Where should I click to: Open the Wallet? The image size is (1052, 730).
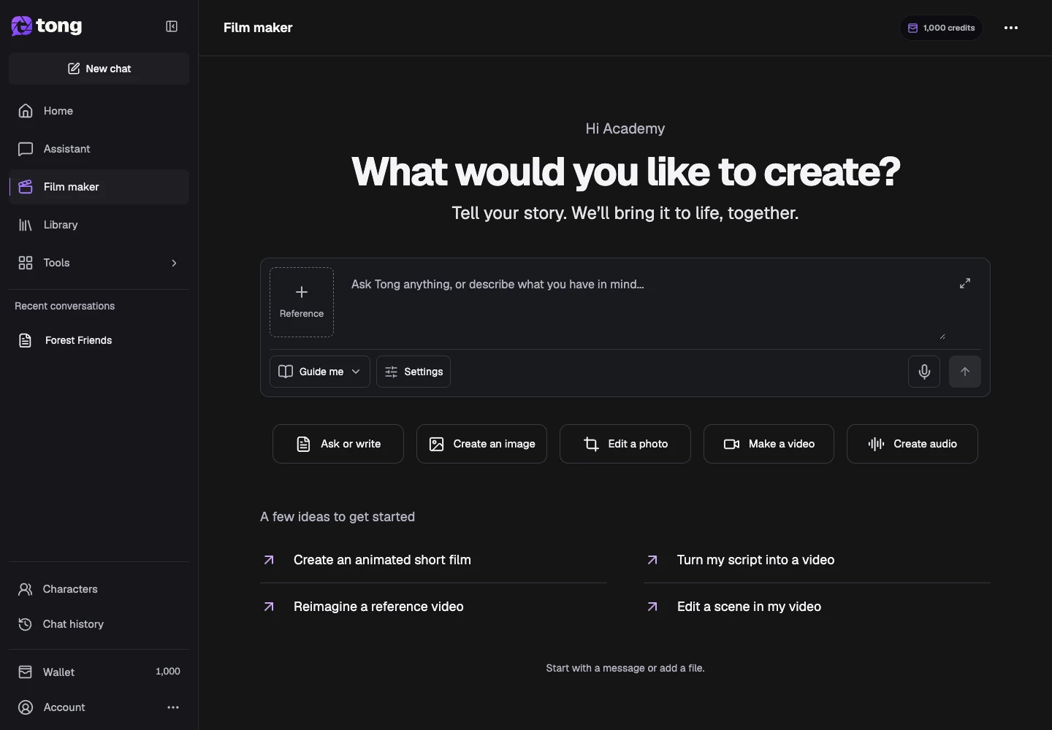99,672
